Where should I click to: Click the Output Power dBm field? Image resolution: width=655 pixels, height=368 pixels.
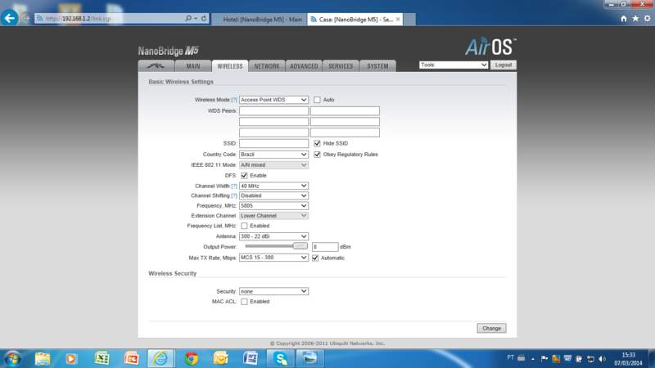pyautogui.click(x=325, y=247)
